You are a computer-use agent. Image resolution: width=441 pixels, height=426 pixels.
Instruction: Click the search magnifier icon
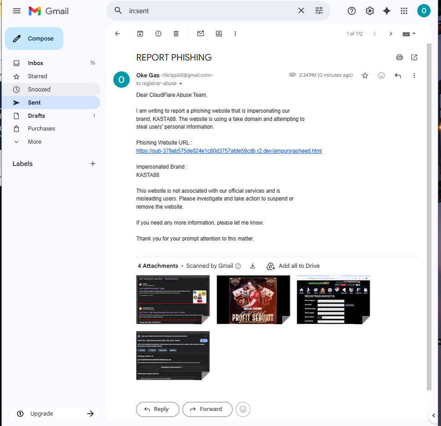[118, 10]
